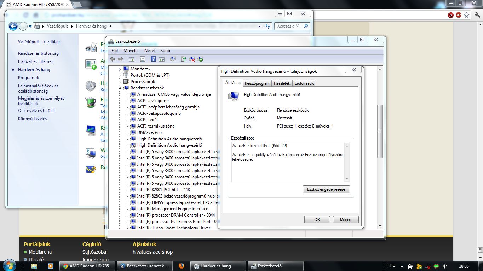Image resolution: width=483 pixels, height=271 pixels.
Task: Click the monitor display icon in Control Panel
Action: 91,131
